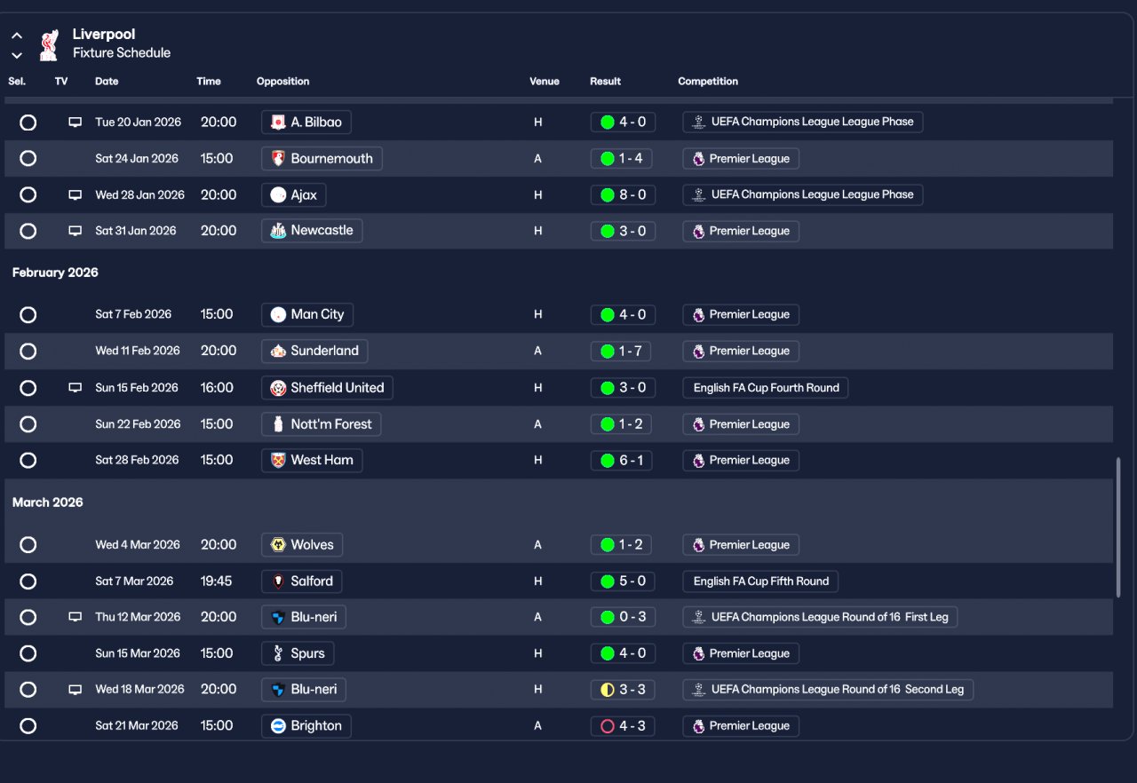Sort fixtures by the Date column header

107,82
